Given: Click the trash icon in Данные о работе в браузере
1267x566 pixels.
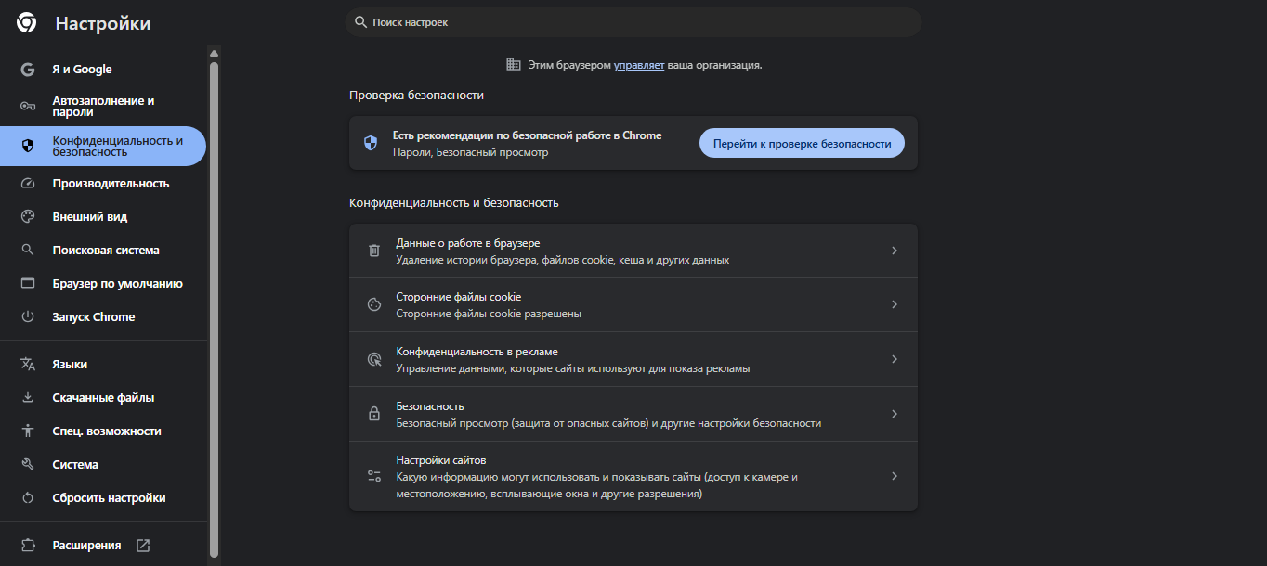Looking at the screenshot, I should point(374,251).
